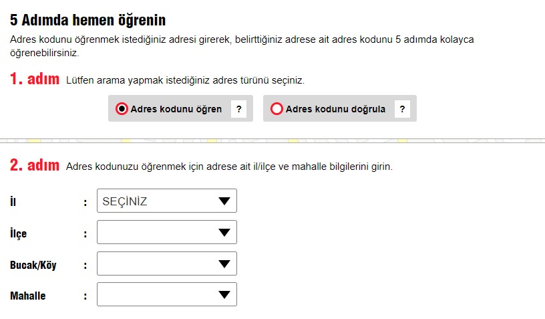Click the down-arrow icon on Mahalle field

224,295
